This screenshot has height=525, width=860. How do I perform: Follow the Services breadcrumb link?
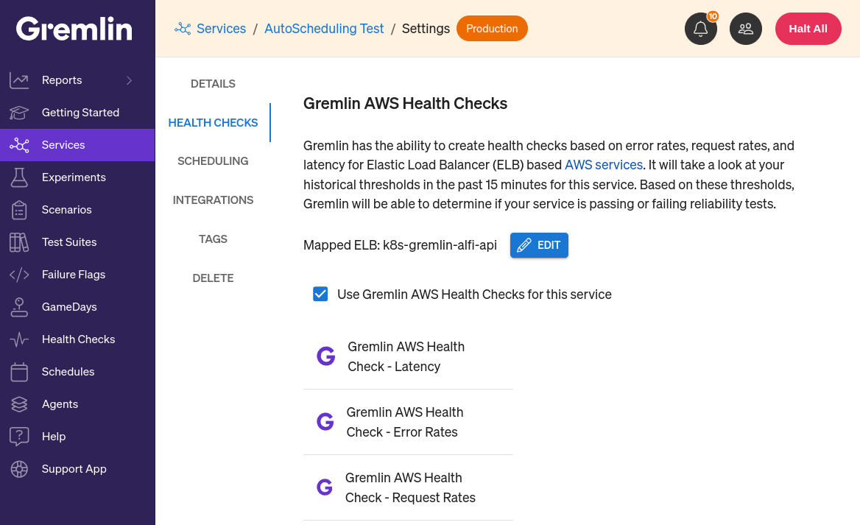(221, 29)
